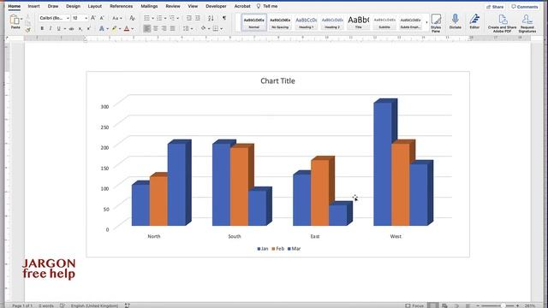Image resolution: width=548 pixels, height=308 pixels.
Task: Apply text effects with the blue A icon
Action: tap(101, 28)
